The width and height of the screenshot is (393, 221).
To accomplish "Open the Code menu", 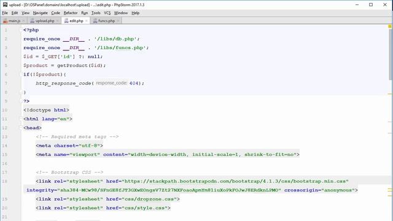I will (x=55, y=13).
